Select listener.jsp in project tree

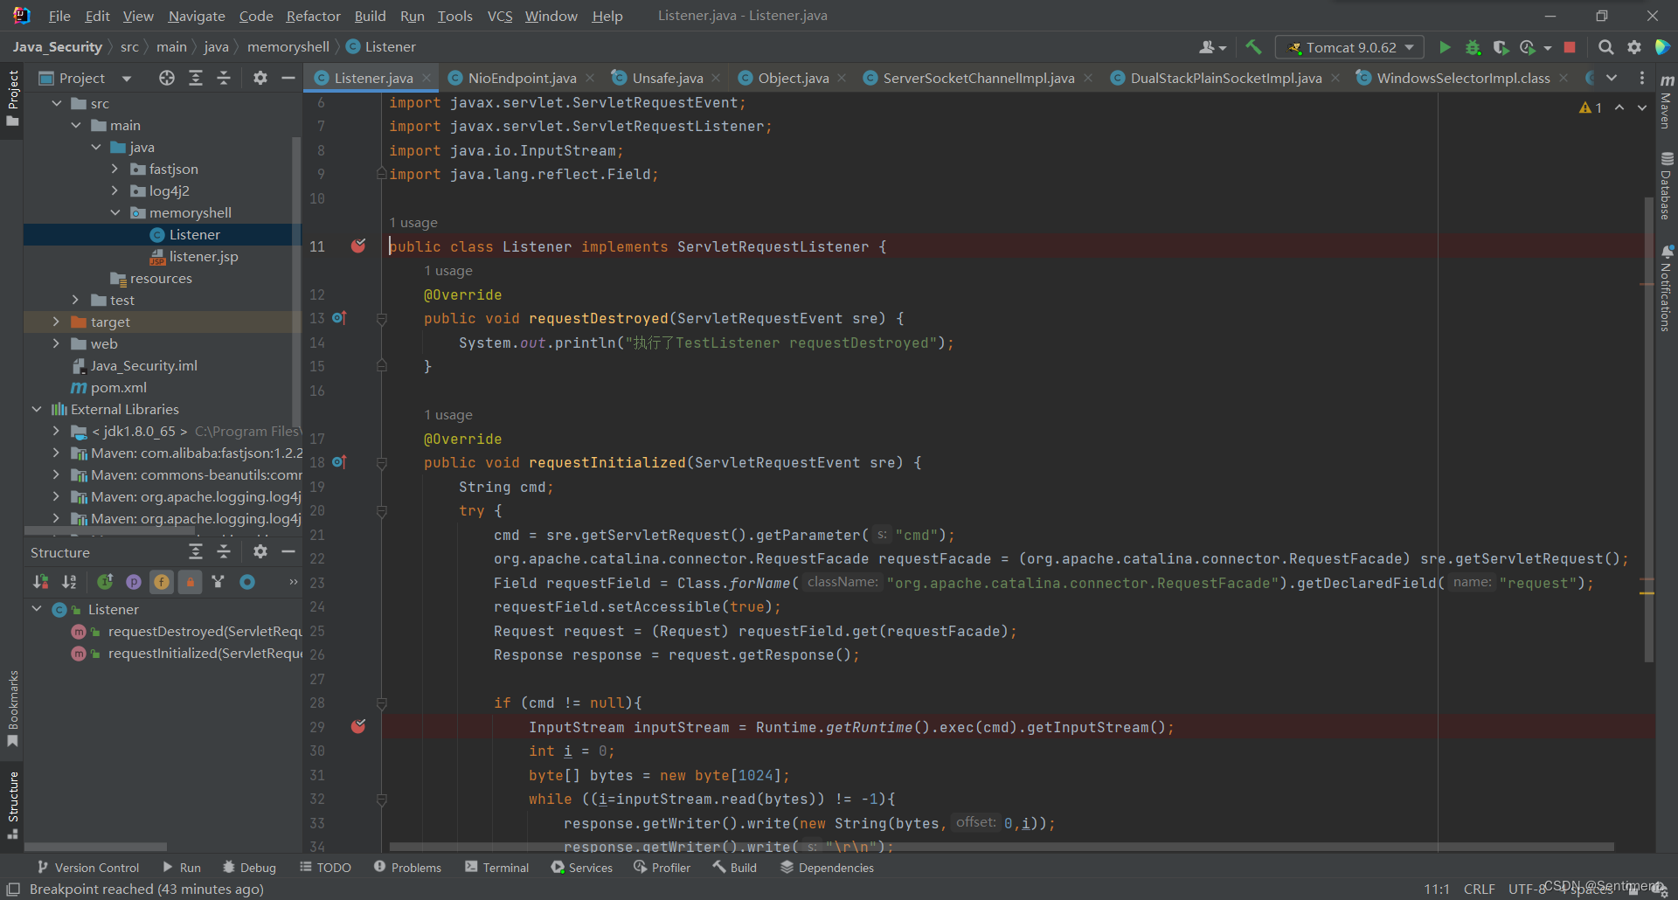pos(193,256)
